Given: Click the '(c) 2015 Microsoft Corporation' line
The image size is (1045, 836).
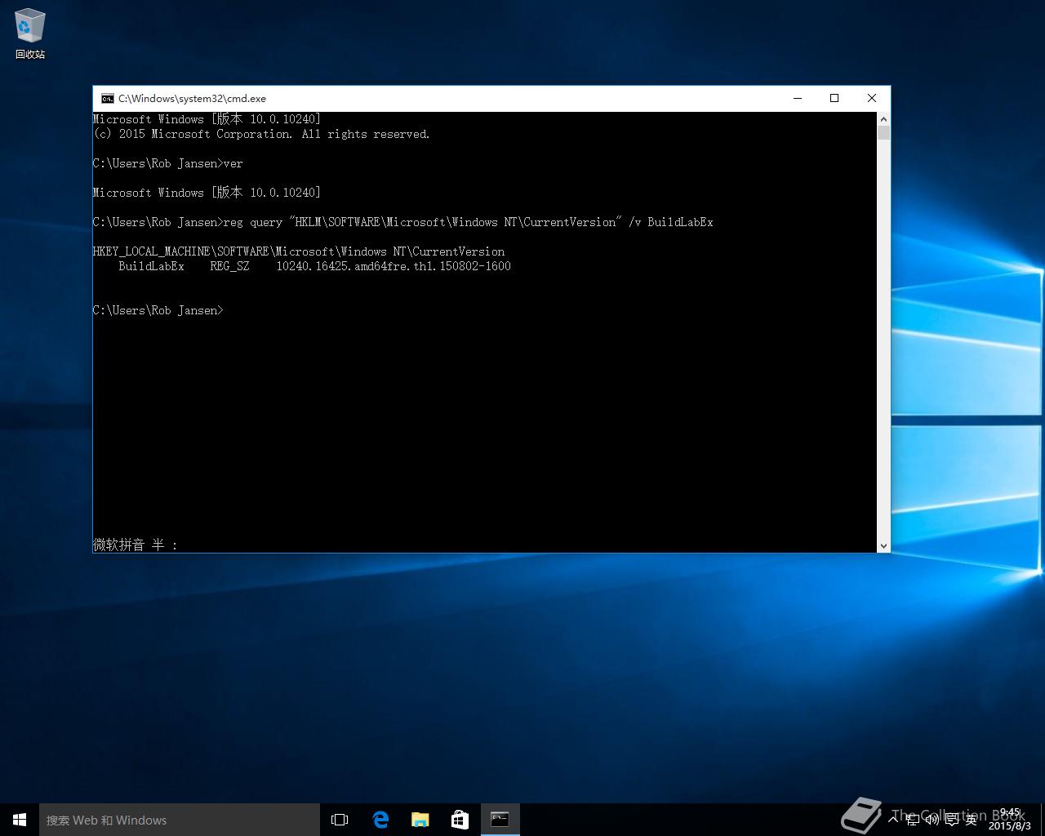Looking at the screenshot, I should click(261, 134).
